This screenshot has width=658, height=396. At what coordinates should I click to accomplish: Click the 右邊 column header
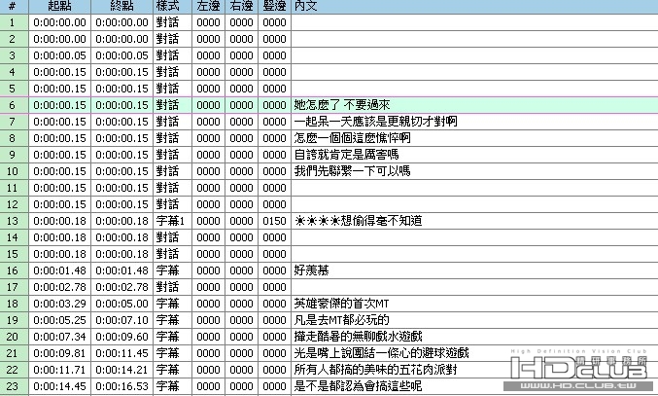(x=241, y=6)
